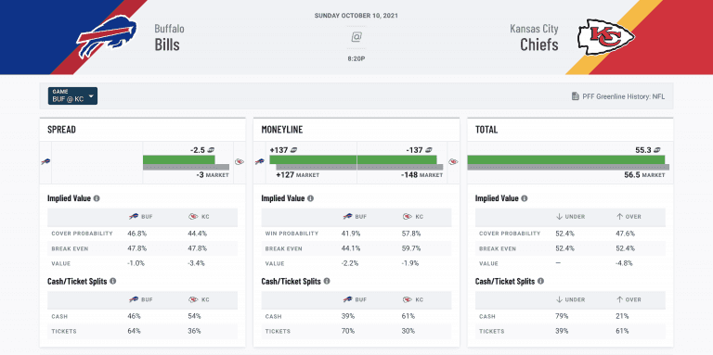Click the PFF football icon next to 55.3

click(x=657, y=150)
